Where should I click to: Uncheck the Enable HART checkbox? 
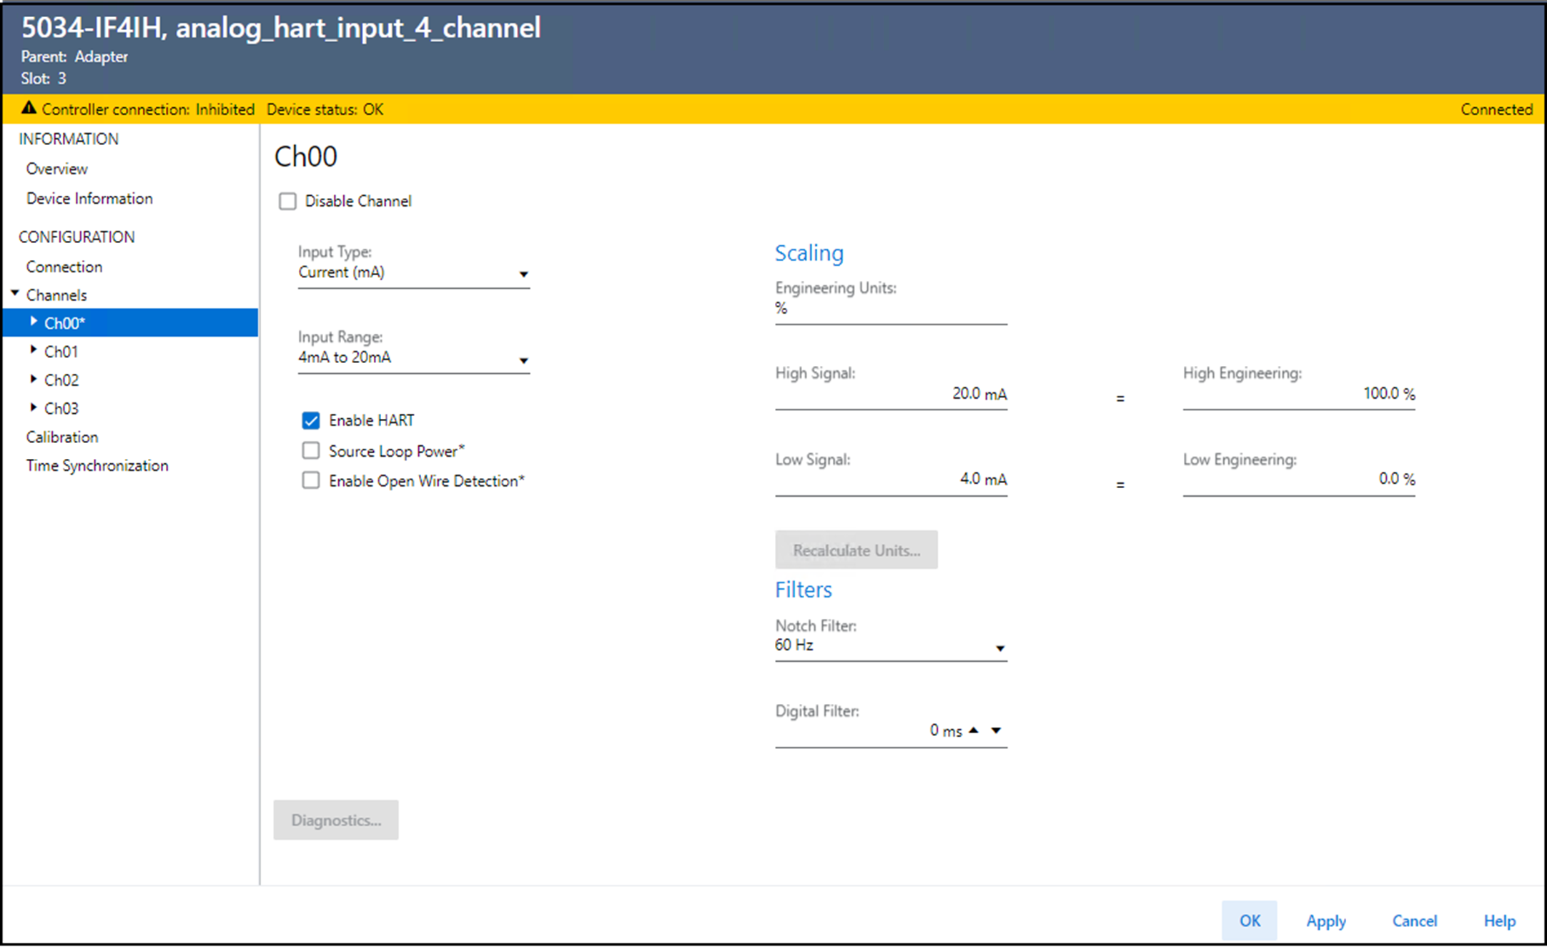coord(311,420)
